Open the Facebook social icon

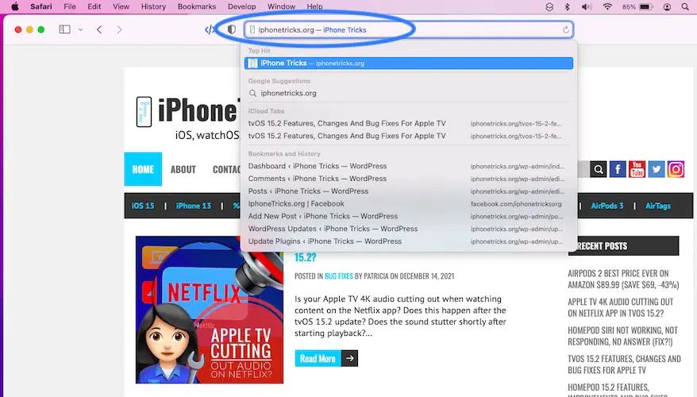coord(618,169)
